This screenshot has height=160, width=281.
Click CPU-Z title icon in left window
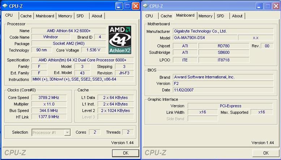pos(5,6)
